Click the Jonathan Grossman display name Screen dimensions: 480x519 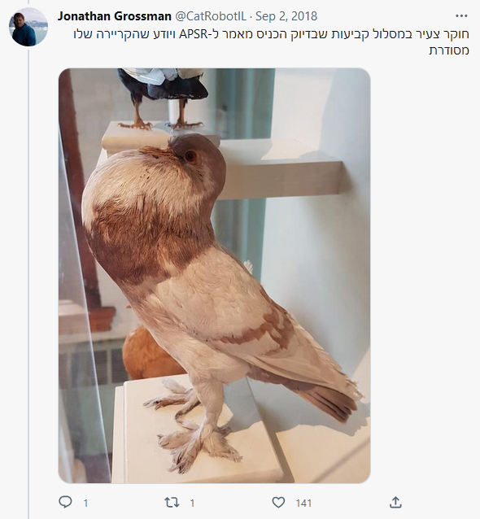114,16
